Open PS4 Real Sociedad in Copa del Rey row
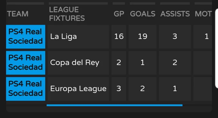Screen dimensions: 218x118 (x=26, y=63)
